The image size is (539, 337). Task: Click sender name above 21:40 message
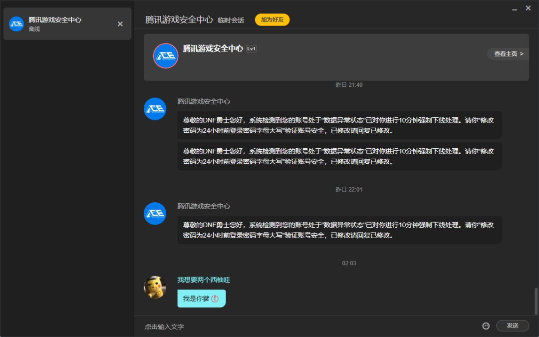(x=204, y=101)
